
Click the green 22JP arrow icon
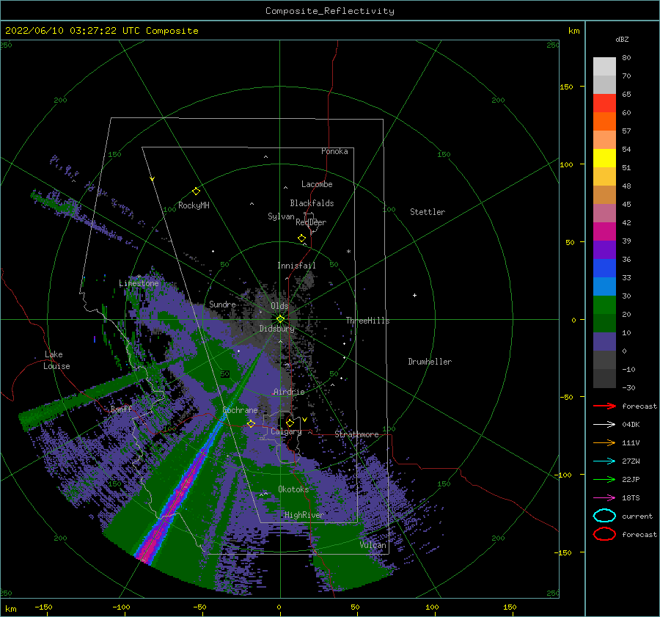point(604,479)
